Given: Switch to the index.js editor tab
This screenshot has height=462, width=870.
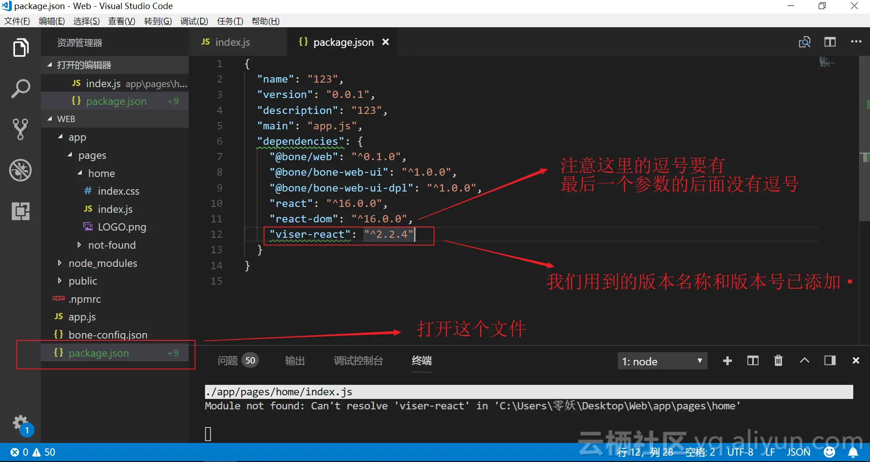Looking at the screenshot, I should coord(238,42).
